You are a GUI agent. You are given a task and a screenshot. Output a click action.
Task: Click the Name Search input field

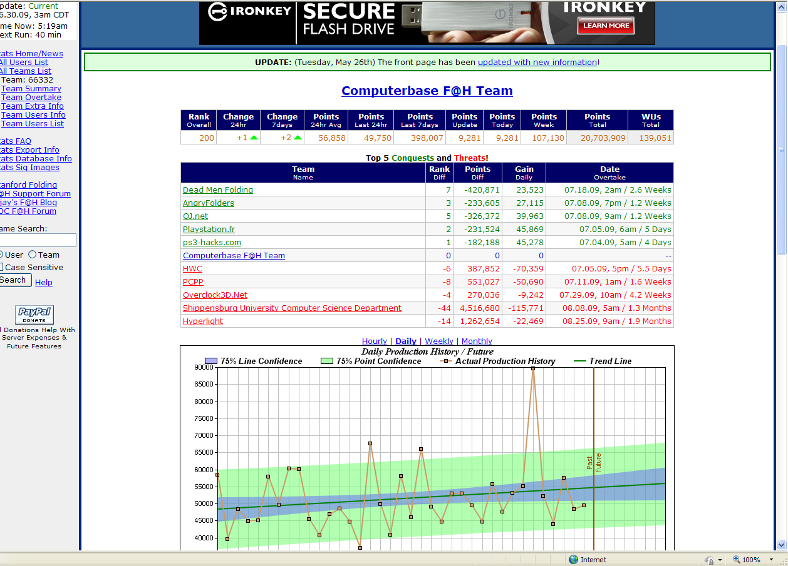tap(38, 240)
